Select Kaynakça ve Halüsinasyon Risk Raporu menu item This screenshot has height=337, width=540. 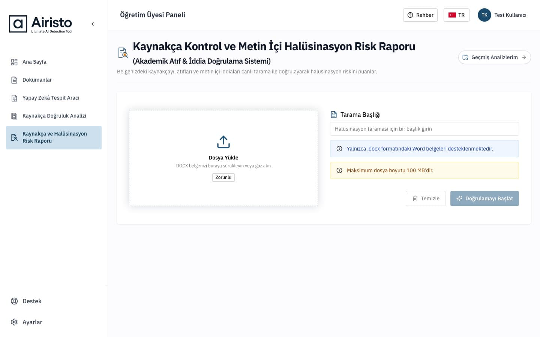54,137
